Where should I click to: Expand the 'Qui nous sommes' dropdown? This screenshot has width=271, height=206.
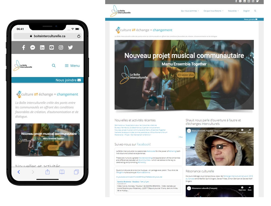[190, 11]
